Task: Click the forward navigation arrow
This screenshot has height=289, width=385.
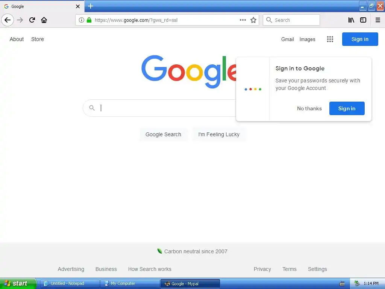Action: pos(20,20)
